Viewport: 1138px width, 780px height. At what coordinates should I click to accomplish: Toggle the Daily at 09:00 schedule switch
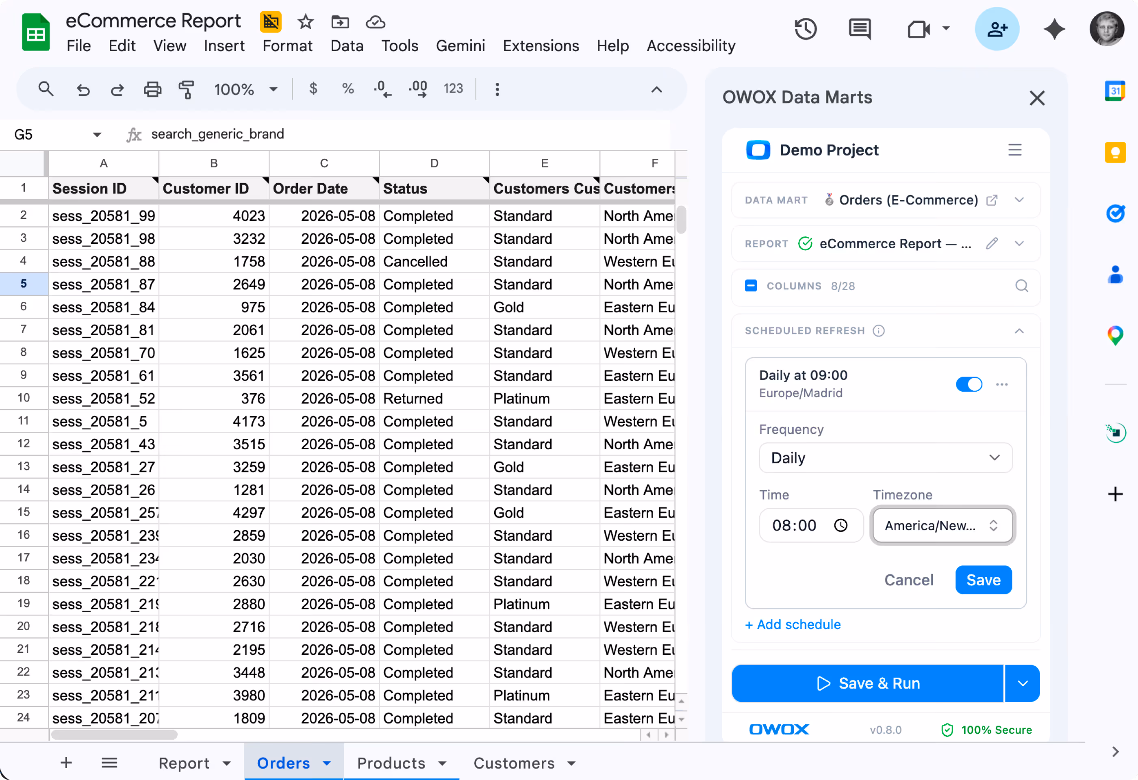pos(969,384)
